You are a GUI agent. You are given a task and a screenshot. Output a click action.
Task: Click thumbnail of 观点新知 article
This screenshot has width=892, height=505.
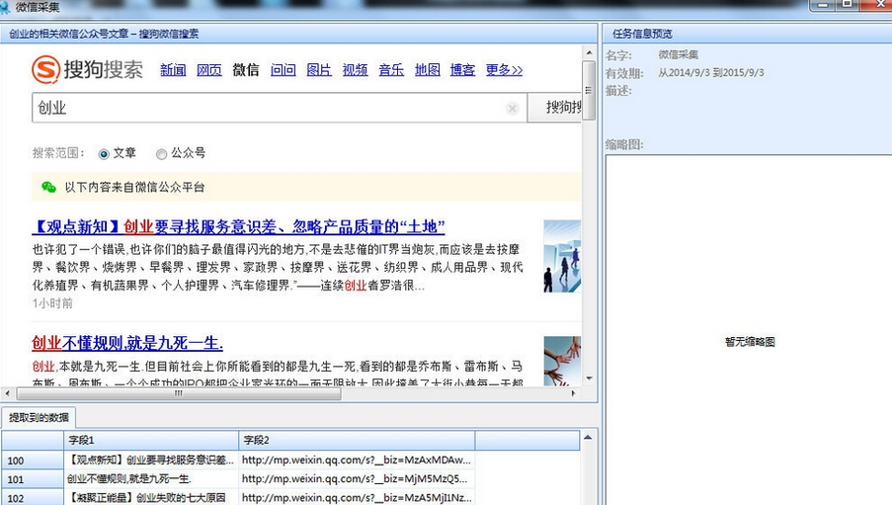[562, 256]
